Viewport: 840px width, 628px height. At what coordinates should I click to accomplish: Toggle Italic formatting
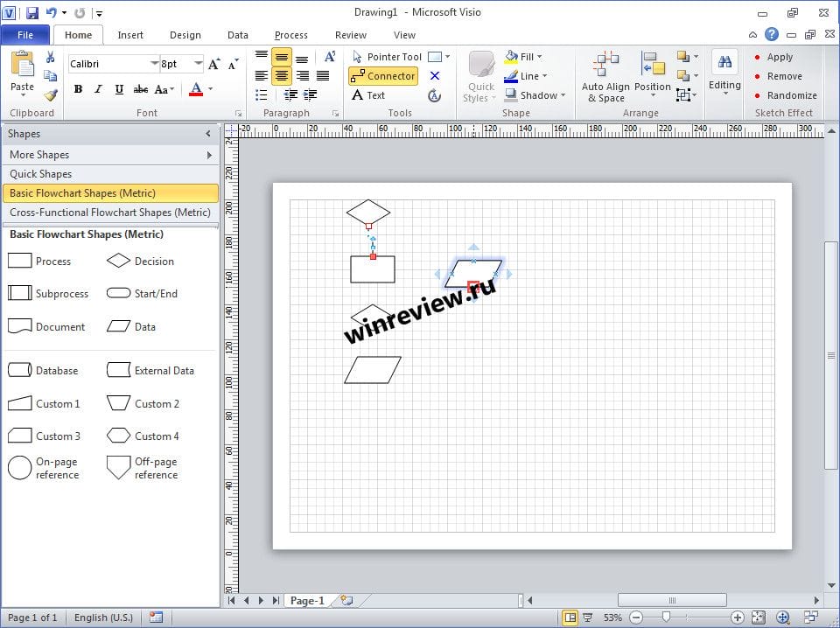pos(98,89)
